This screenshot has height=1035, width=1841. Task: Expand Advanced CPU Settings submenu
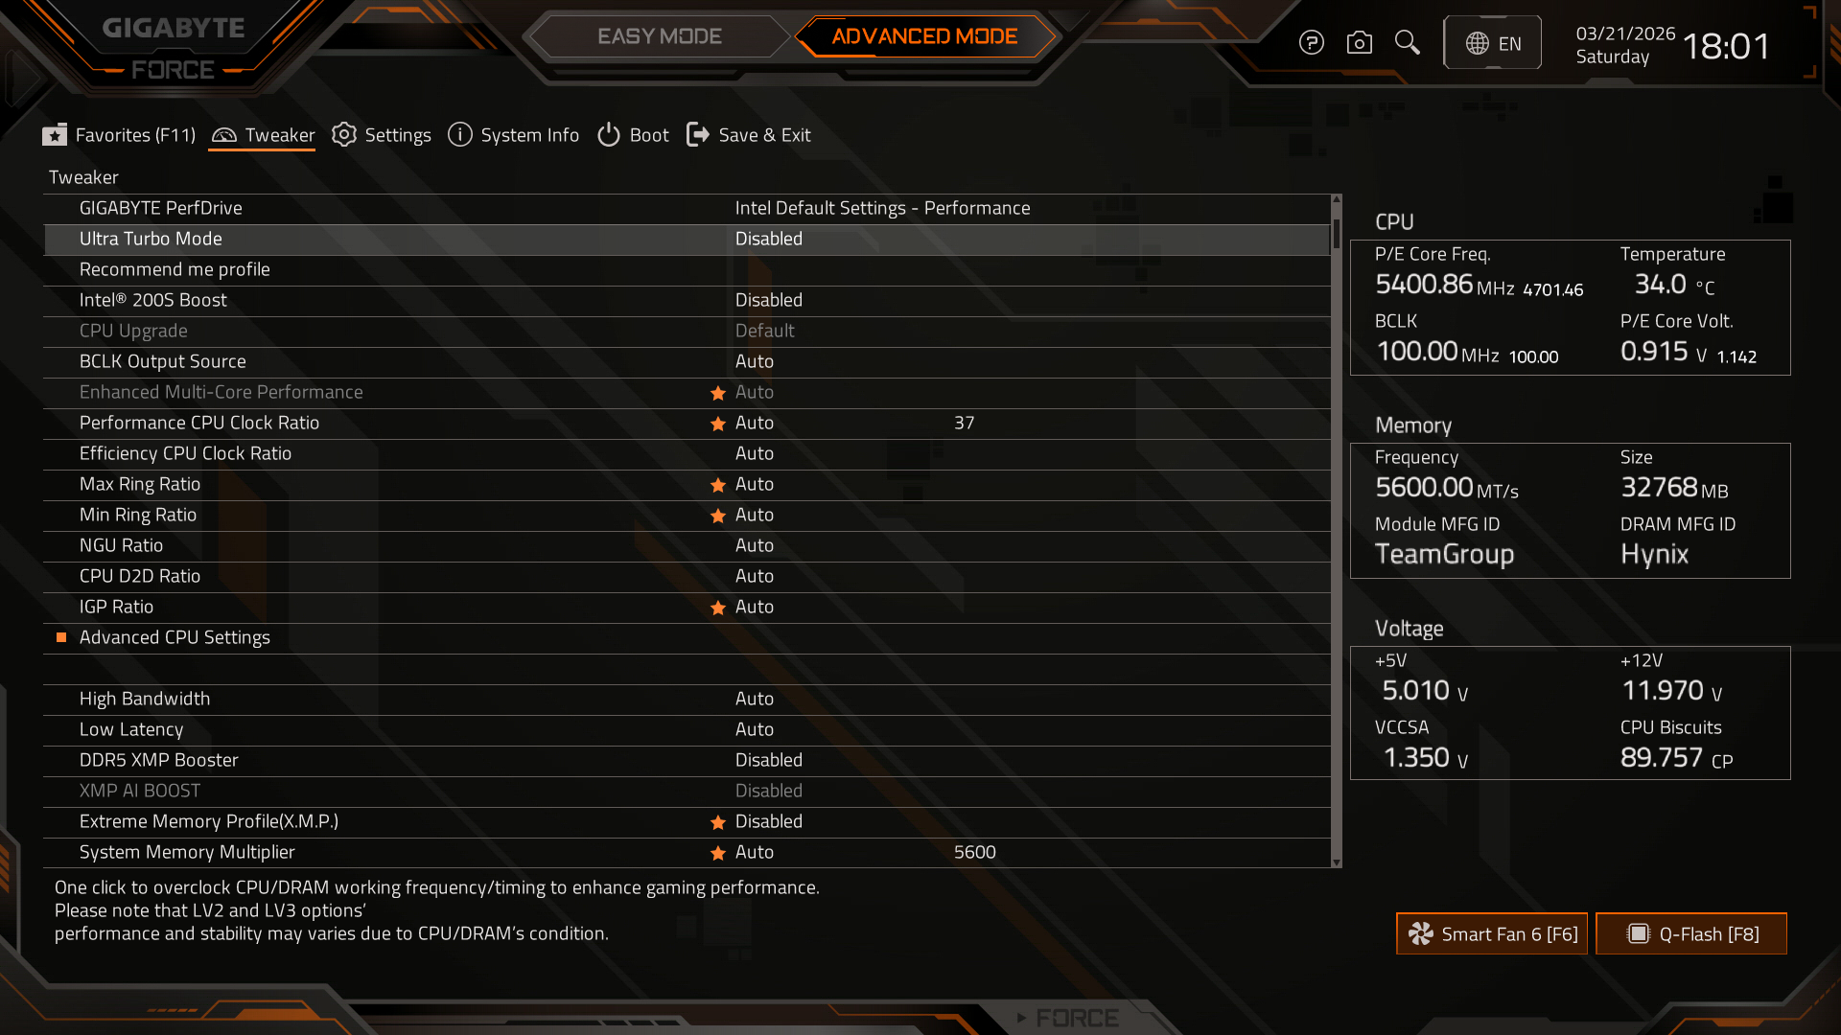pyautogui.click(x=175, y=637)
